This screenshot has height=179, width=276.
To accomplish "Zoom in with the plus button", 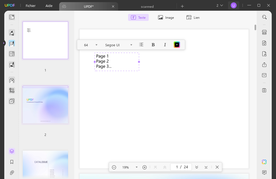I will tap(144, 167).
